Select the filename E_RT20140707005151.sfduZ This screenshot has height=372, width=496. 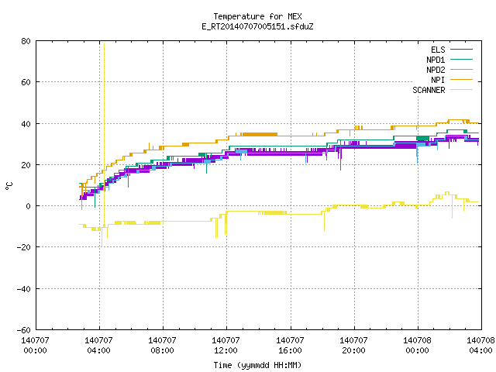point(257,26)
